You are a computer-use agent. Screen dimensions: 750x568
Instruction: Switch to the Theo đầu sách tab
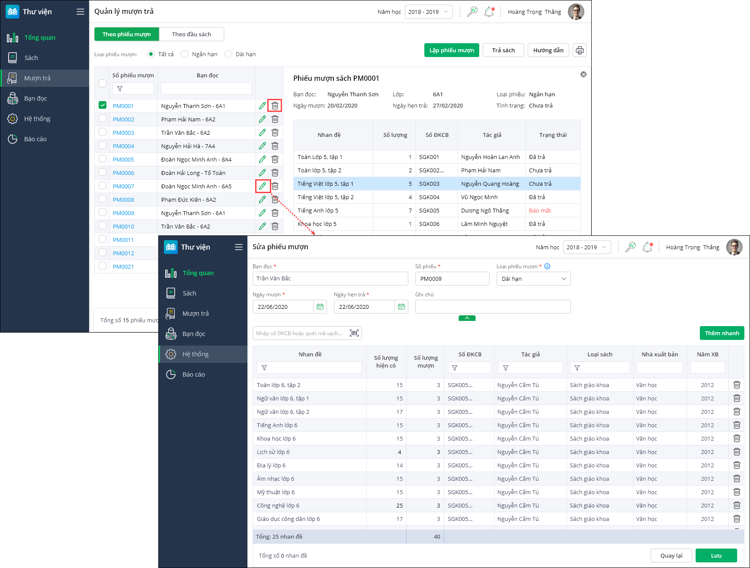pyautogui.click(x=192, y=34)
